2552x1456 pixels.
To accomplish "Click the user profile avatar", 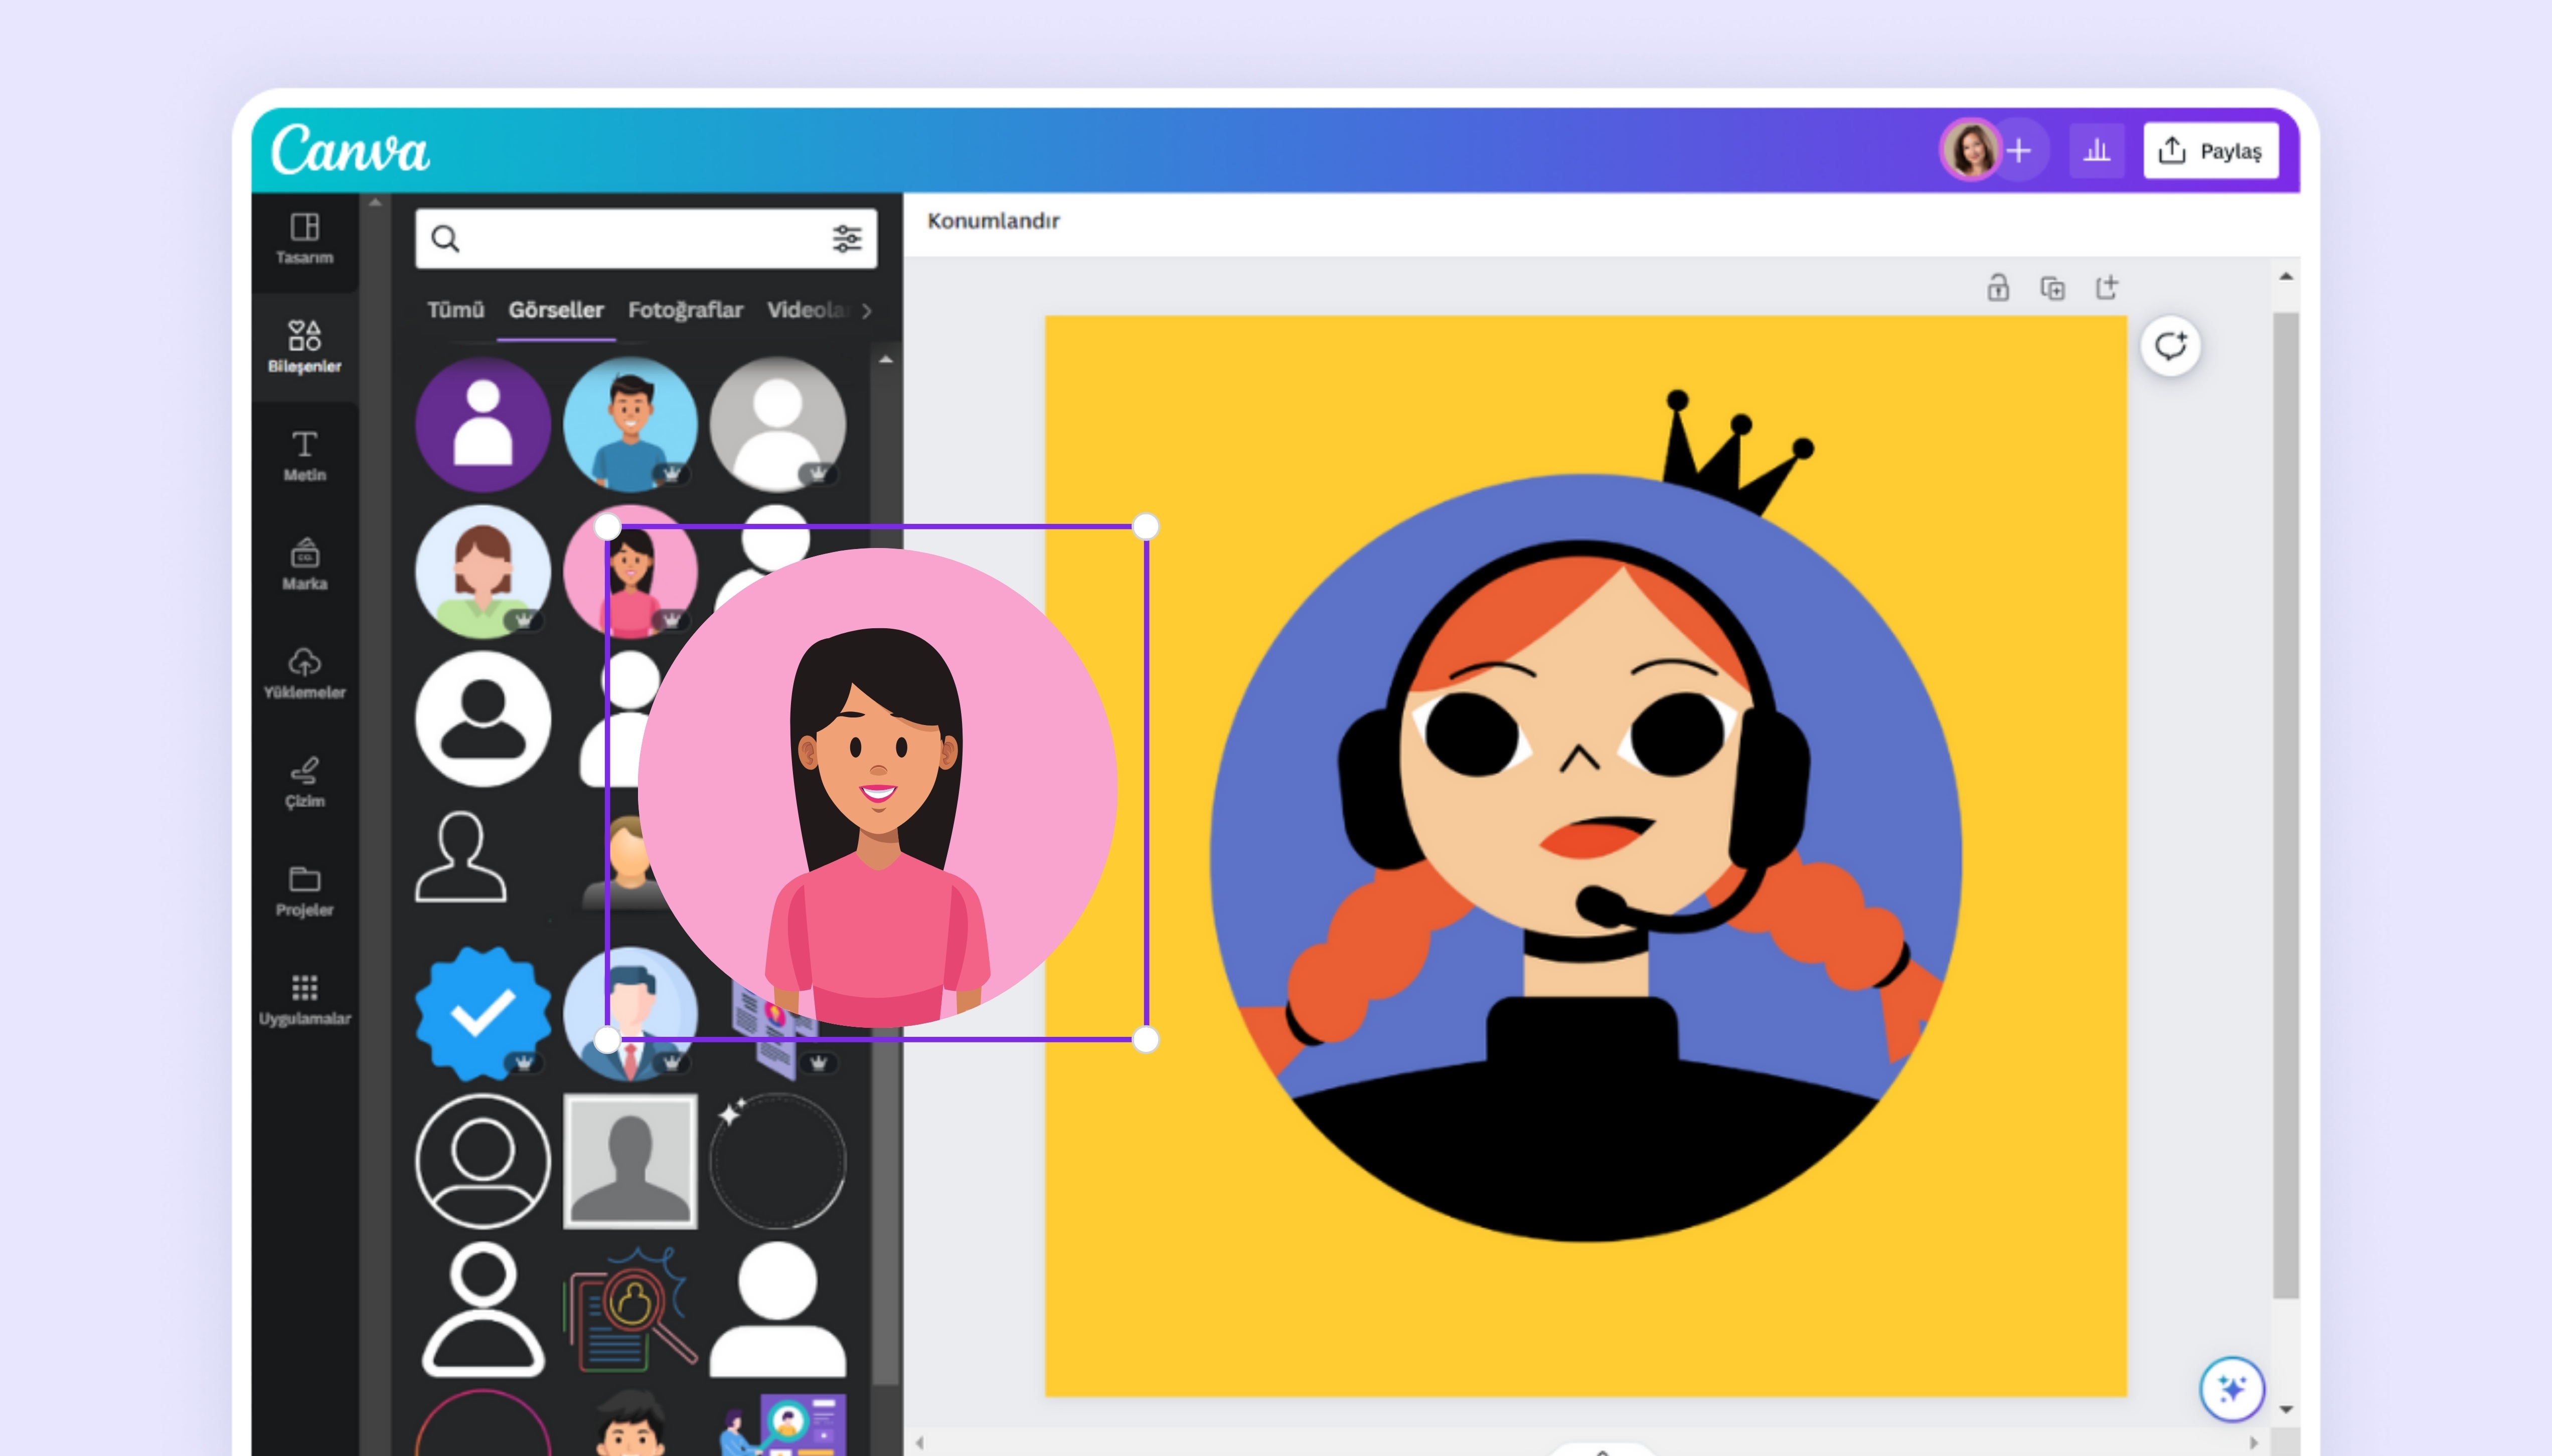I will point(1970,151).
